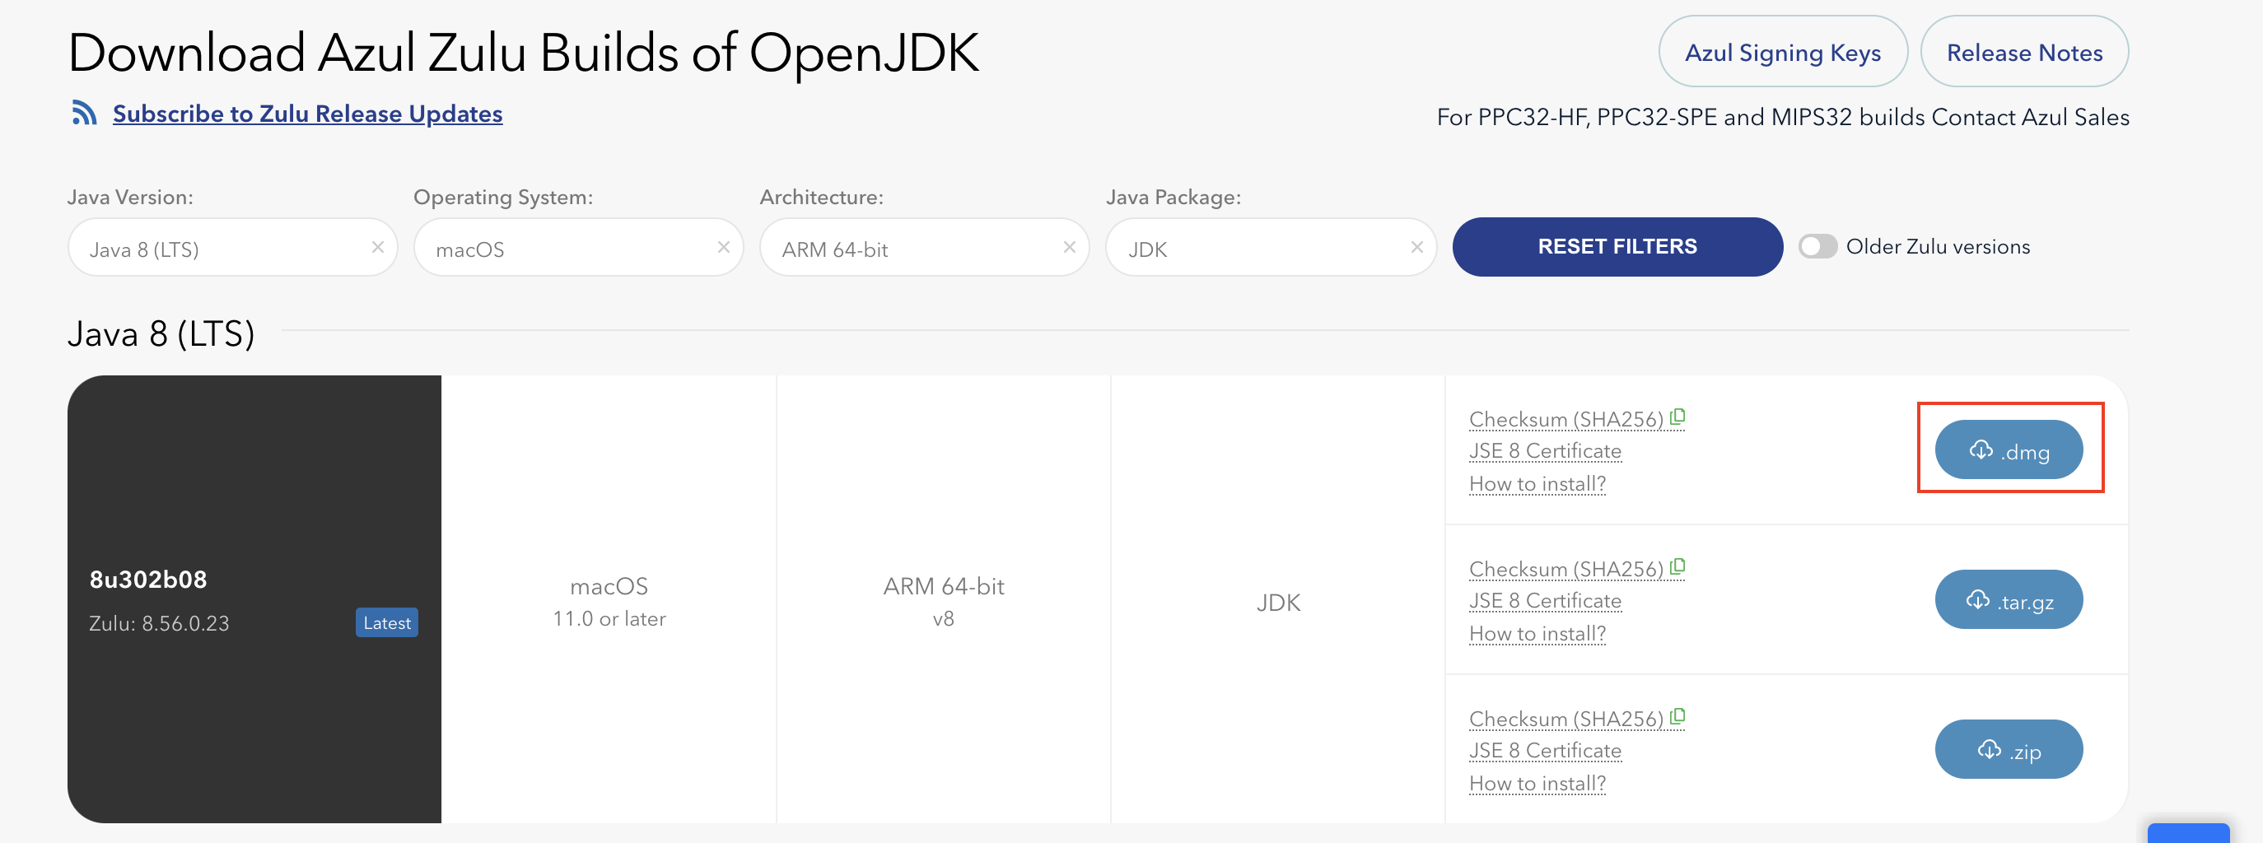Open the Operating System dropdown
Viewport: 2263px width, 843px height.
point(578,248)
